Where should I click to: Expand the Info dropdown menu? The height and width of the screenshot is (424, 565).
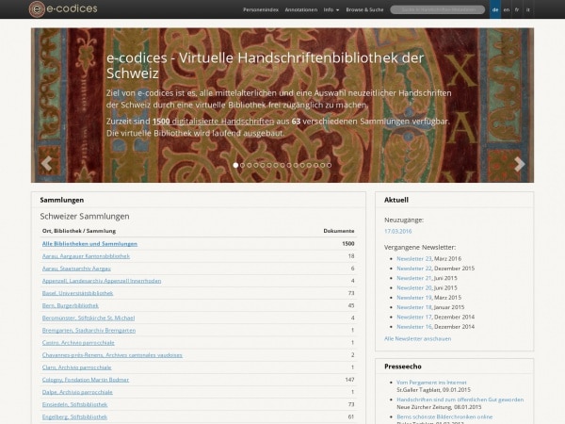click(x=331, y=9)
